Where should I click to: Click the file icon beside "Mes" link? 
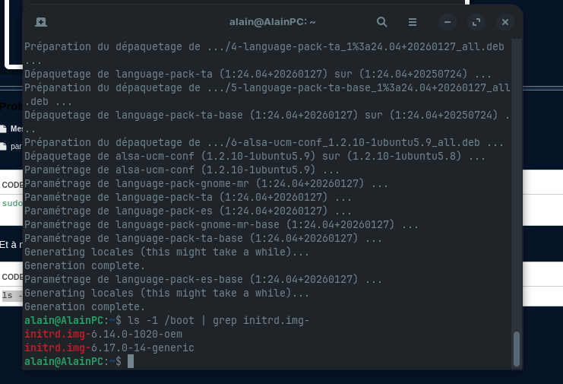(4, 129)
